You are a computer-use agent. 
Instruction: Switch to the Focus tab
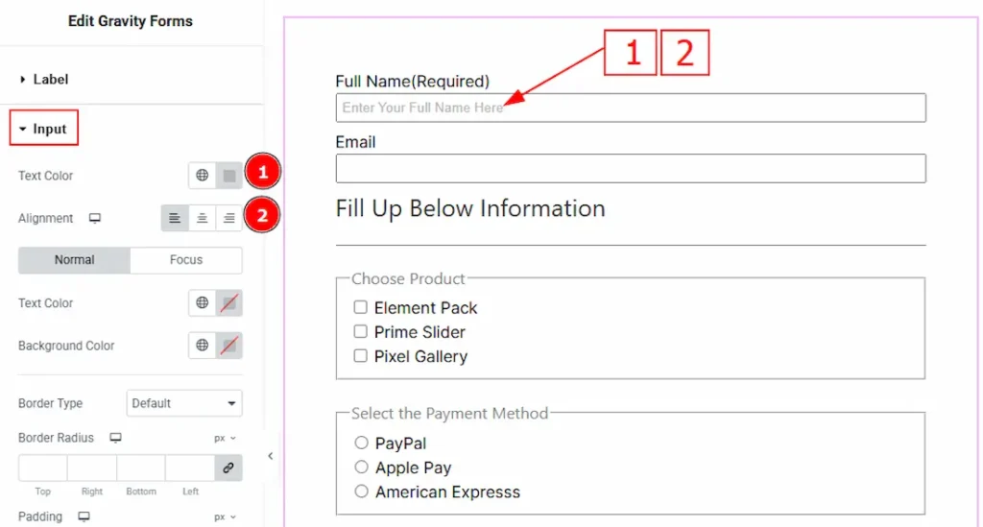(186, 260)
